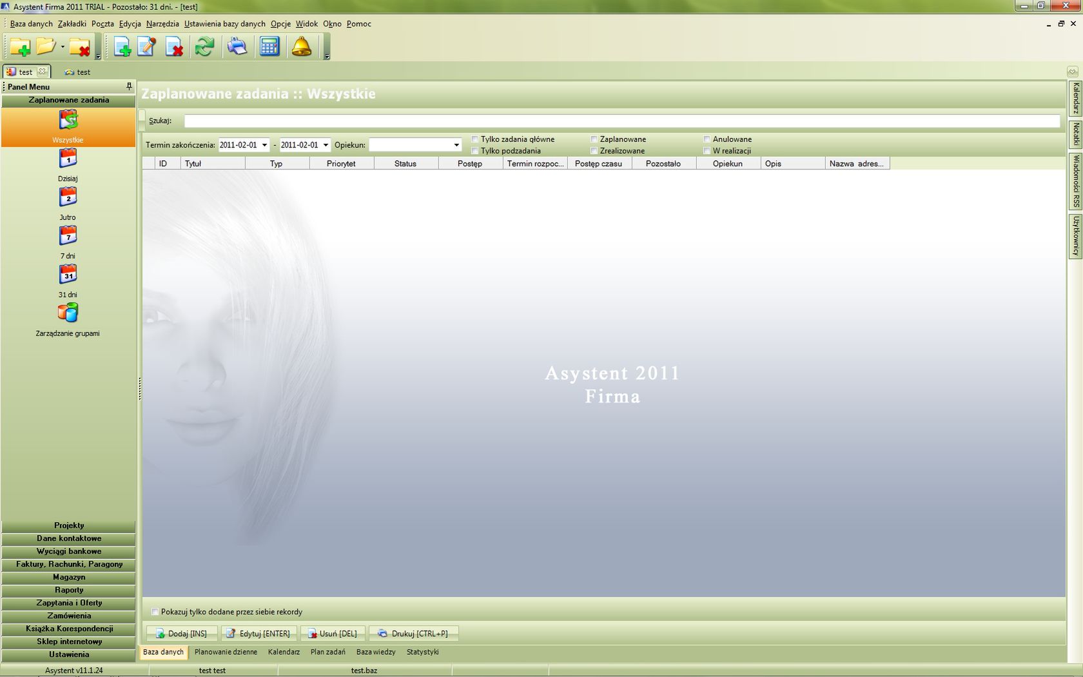Click the yellow reminder bell icon

tap(301, 46)
